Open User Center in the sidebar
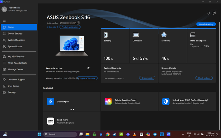The width and height of the screenshot is (221, 138). [19, 86]
